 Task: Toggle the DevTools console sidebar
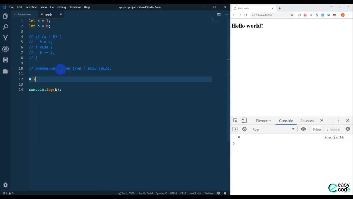point(235,129)
